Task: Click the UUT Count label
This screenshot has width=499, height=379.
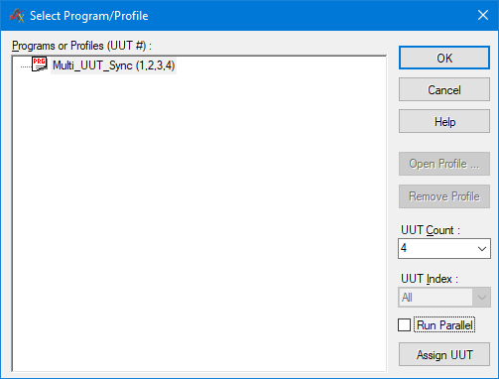Action: pyautogui.click(x=431, y=230)
